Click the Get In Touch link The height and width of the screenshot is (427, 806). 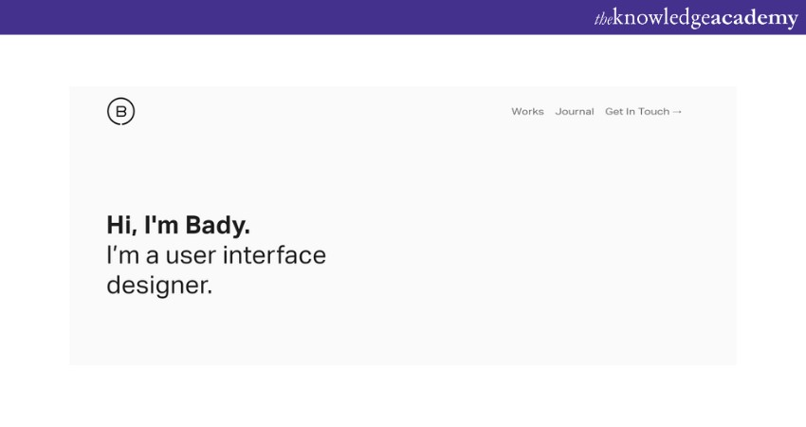click(637, 112)
